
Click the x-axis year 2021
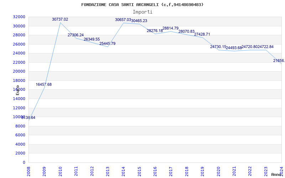coord(234,171)
